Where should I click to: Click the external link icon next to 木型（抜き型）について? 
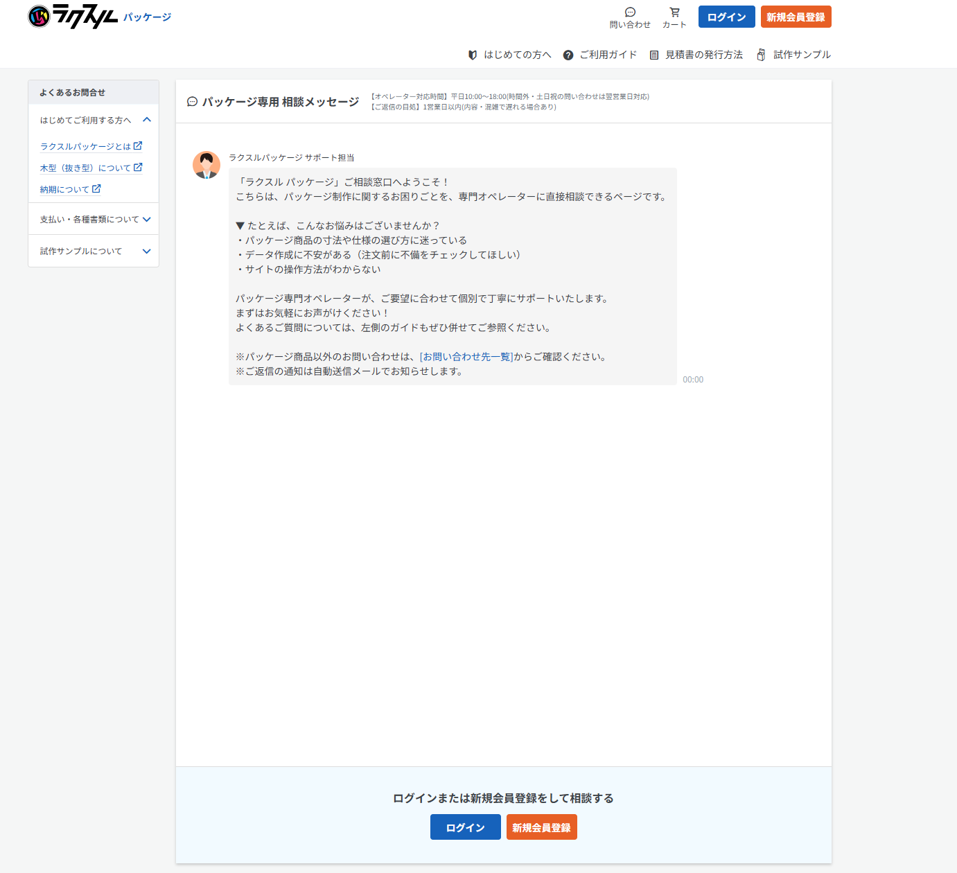(x=138, y=167)
